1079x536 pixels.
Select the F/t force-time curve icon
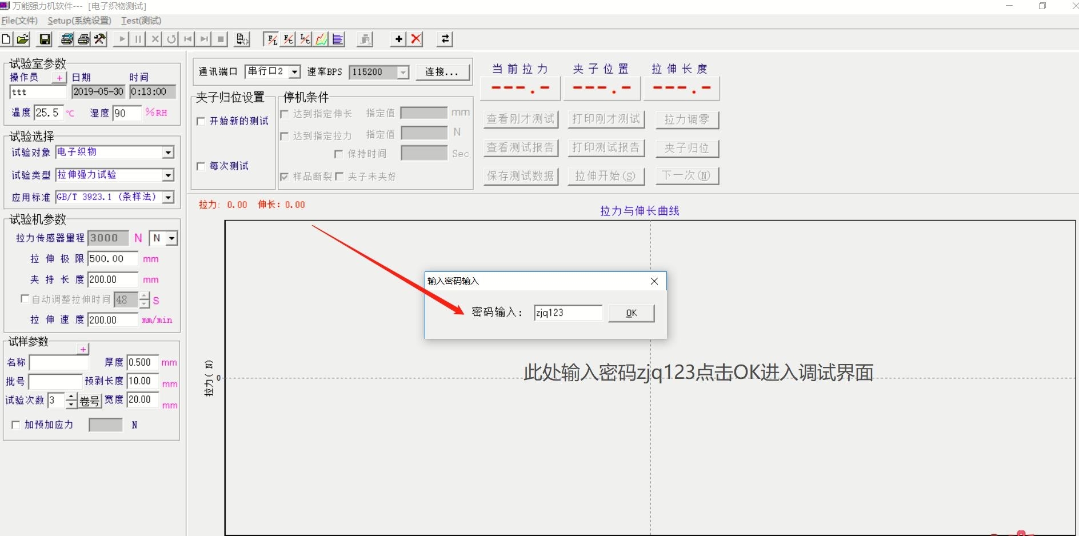click(289, 39)
